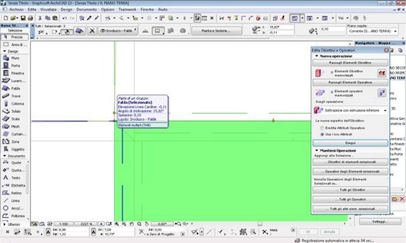Click the Save icon in toolbar
This screenshot has width=406, height=243.
tap(23, 18)
